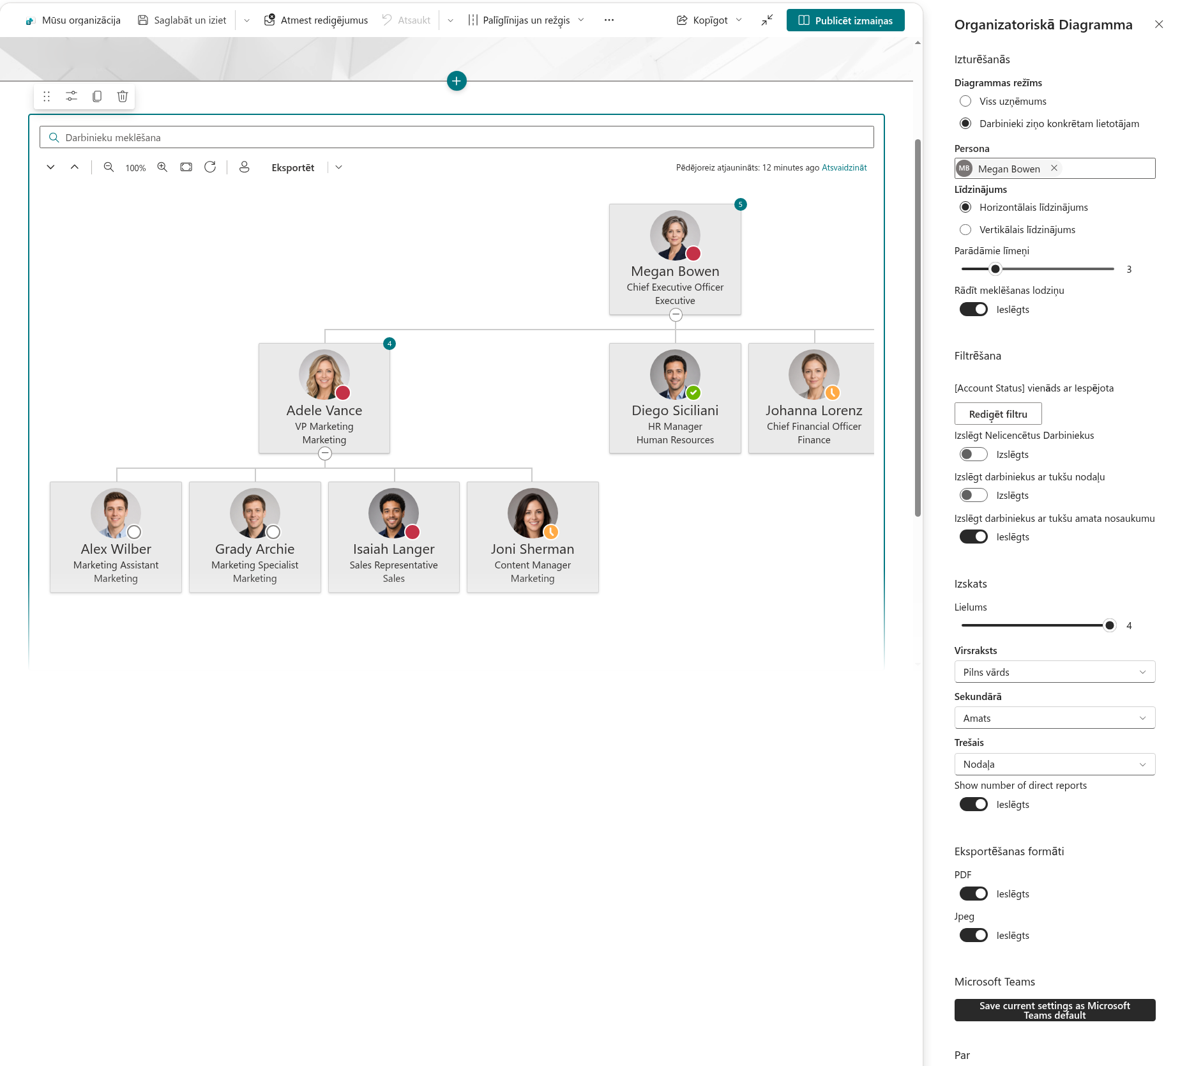Open Palīglīnijas un režģis menu
Screen dimensions: 1180x1066
pyautogui.click(x=526, y=20)
